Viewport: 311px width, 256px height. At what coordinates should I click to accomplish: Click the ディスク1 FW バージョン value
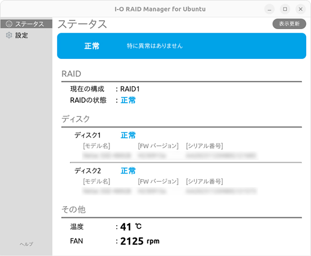point(152,156)
